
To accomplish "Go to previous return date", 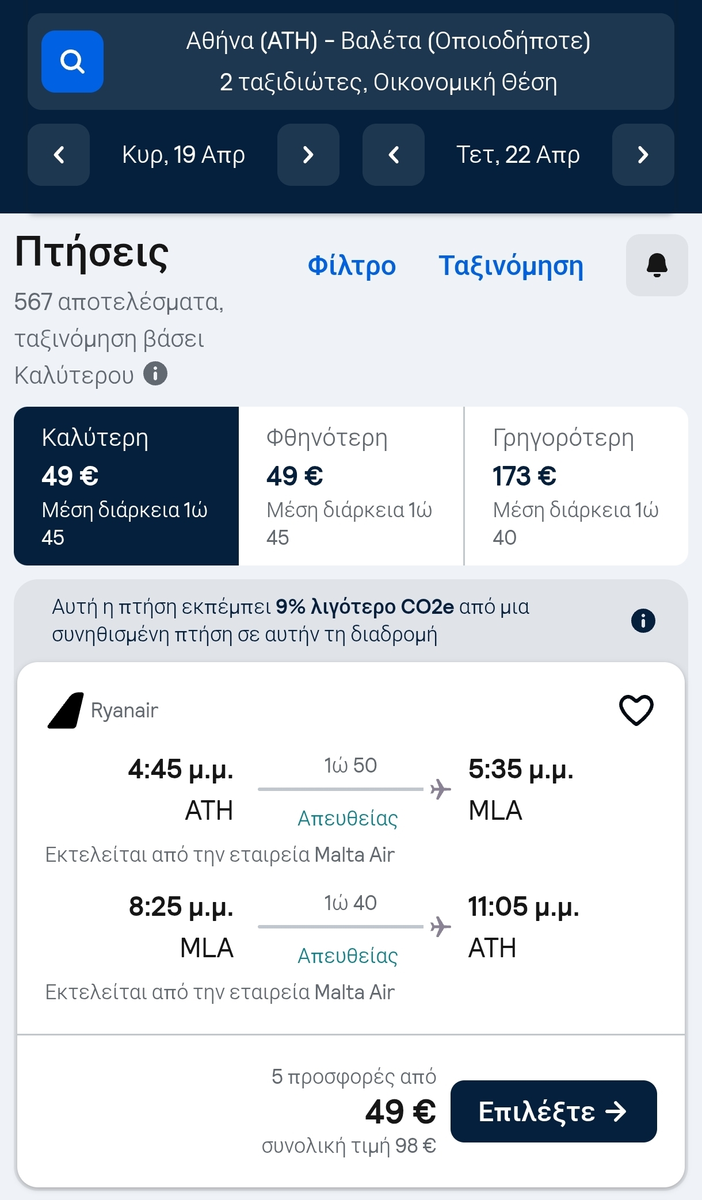I will pos(394,155).
